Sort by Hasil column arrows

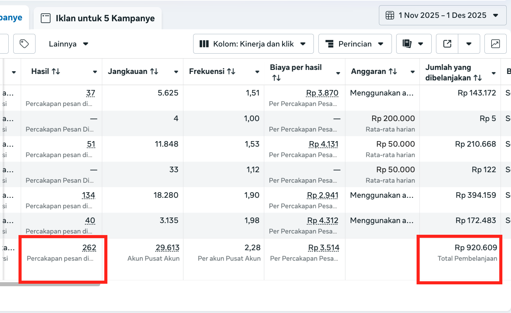coord(56,71)
